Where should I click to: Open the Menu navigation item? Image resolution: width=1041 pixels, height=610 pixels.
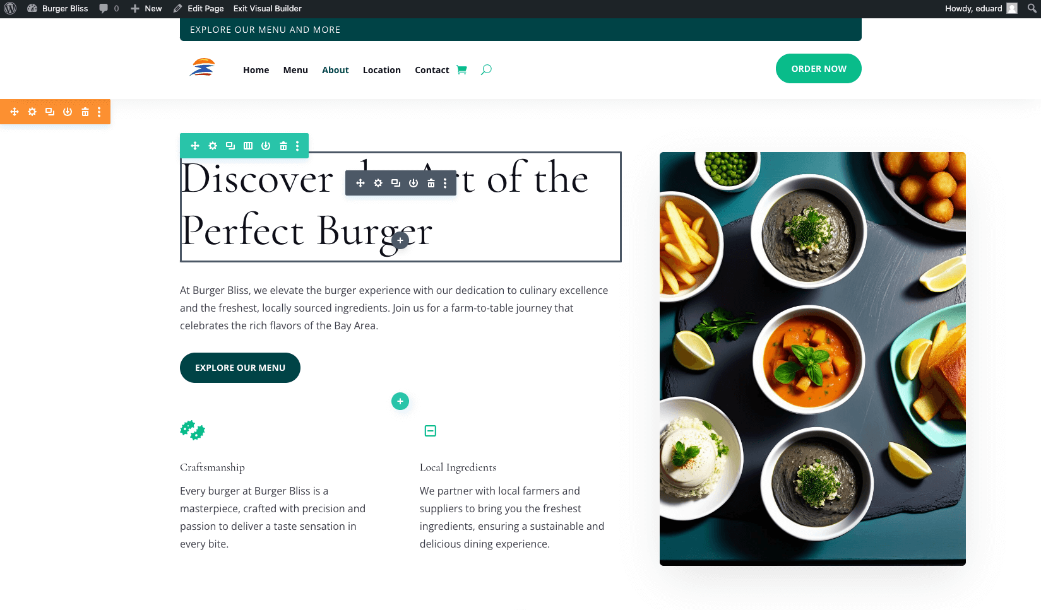295,70
